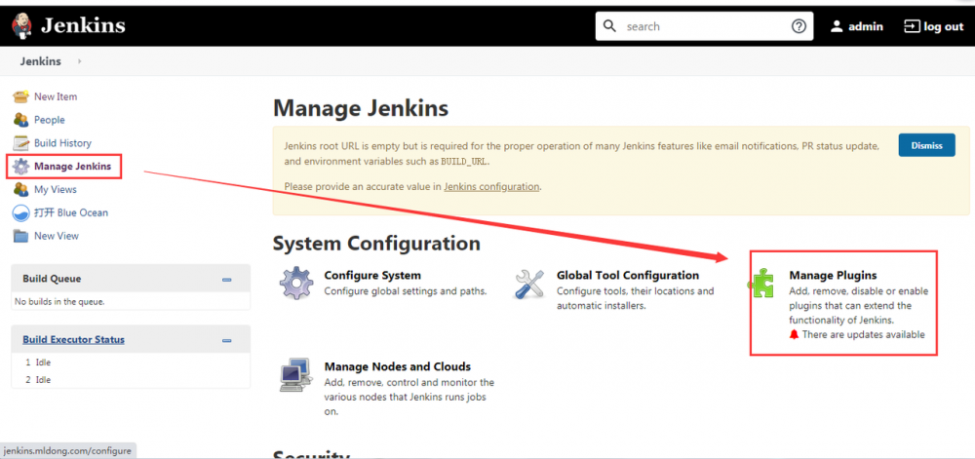Click the admin user icon
The width and height of the screenshot is (975, 459).
[837, 26]
